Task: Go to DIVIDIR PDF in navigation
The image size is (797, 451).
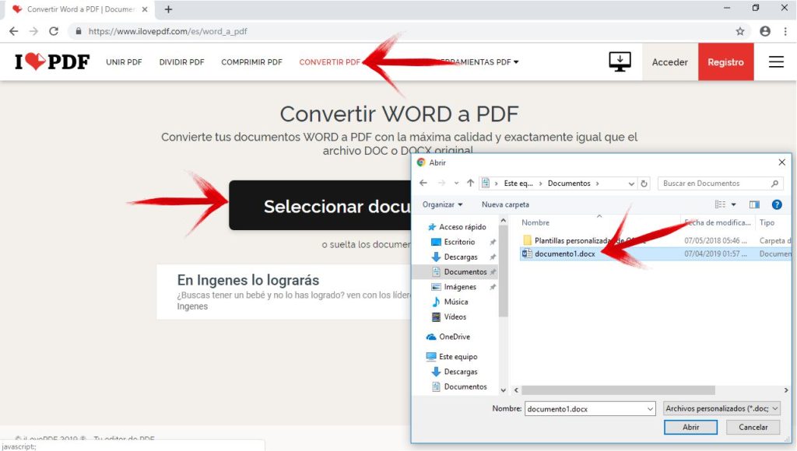Action: click(x=181, y=62)
